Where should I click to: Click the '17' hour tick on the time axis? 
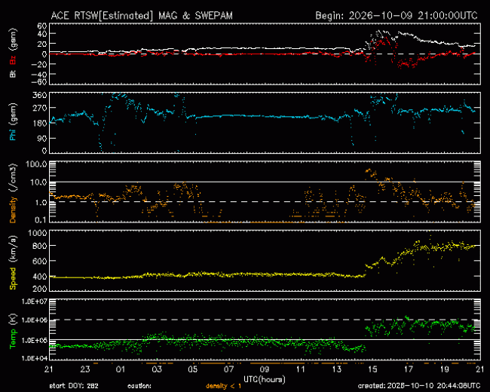click(x=409, y=369)
